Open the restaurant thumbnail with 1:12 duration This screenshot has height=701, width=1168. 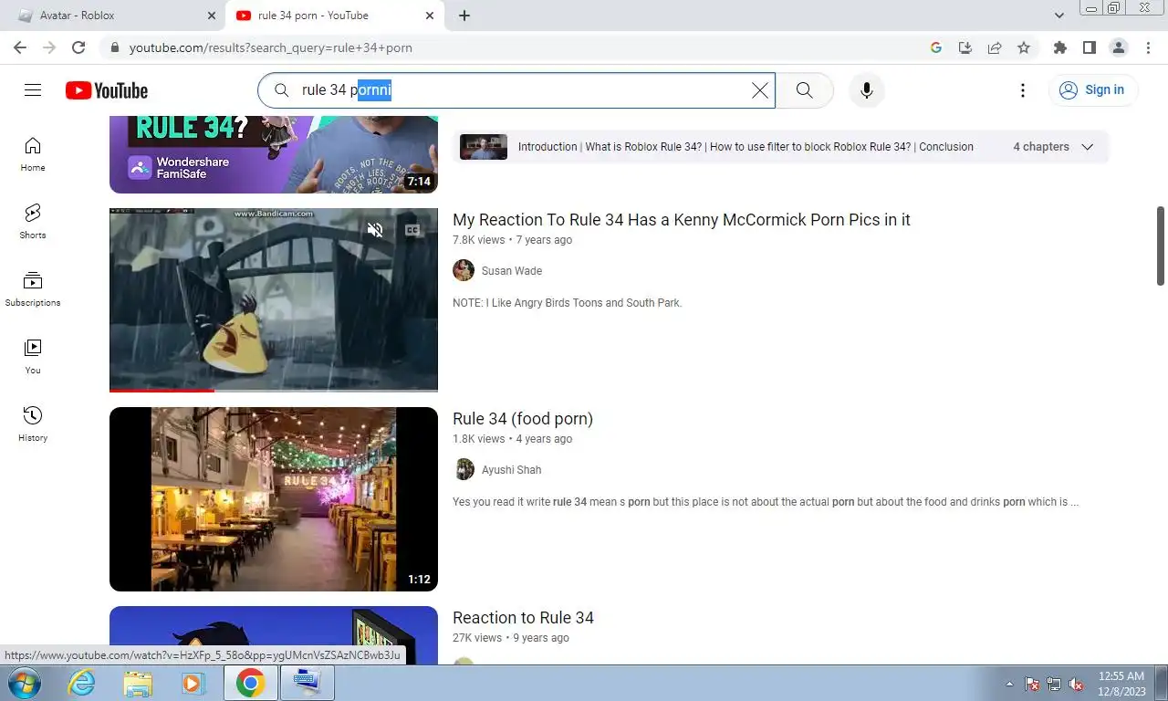pos(274,499)
